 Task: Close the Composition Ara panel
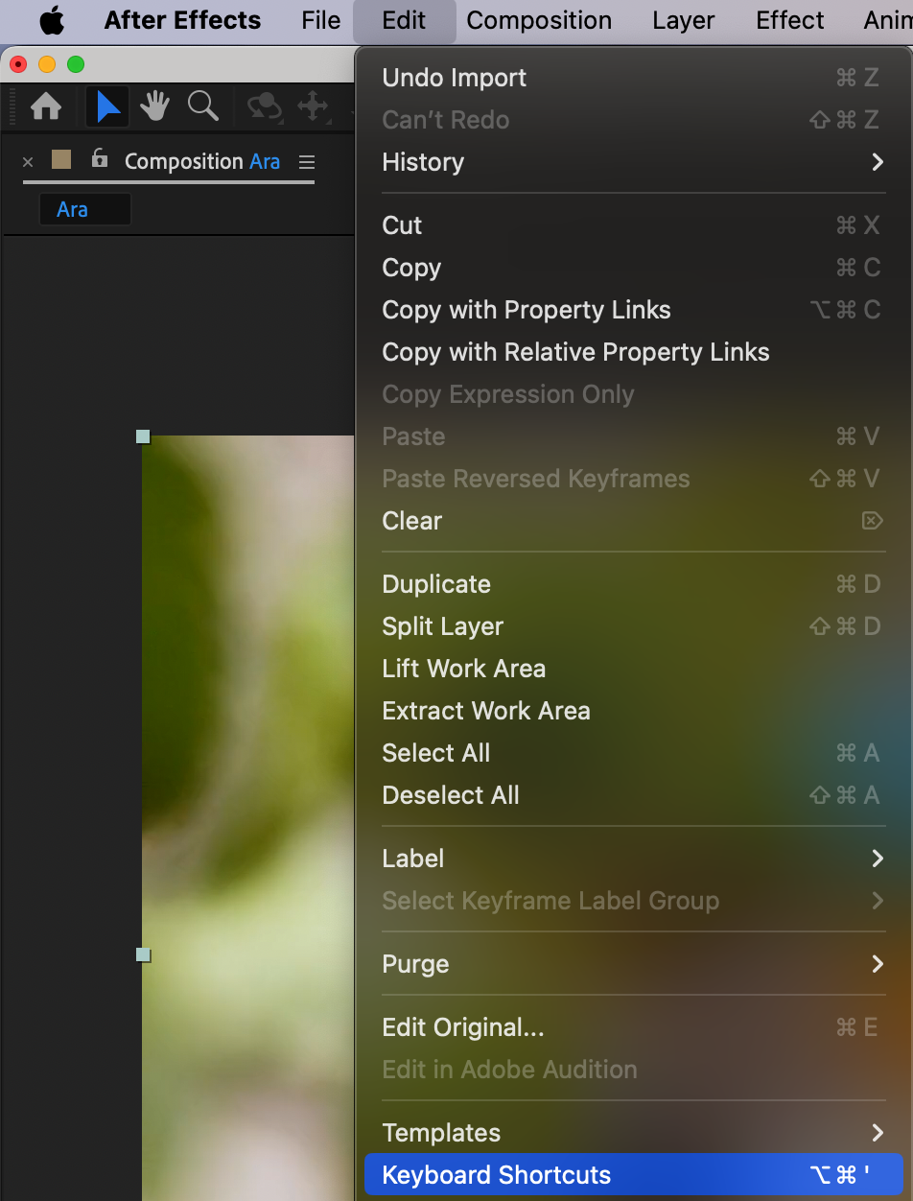coord(28,162)
